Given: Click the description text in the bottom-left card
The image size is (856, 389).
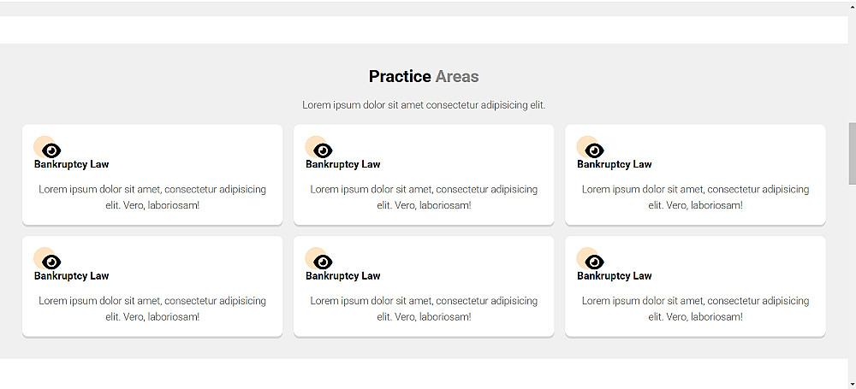Looking at the screenshot, I should [152, 309].
